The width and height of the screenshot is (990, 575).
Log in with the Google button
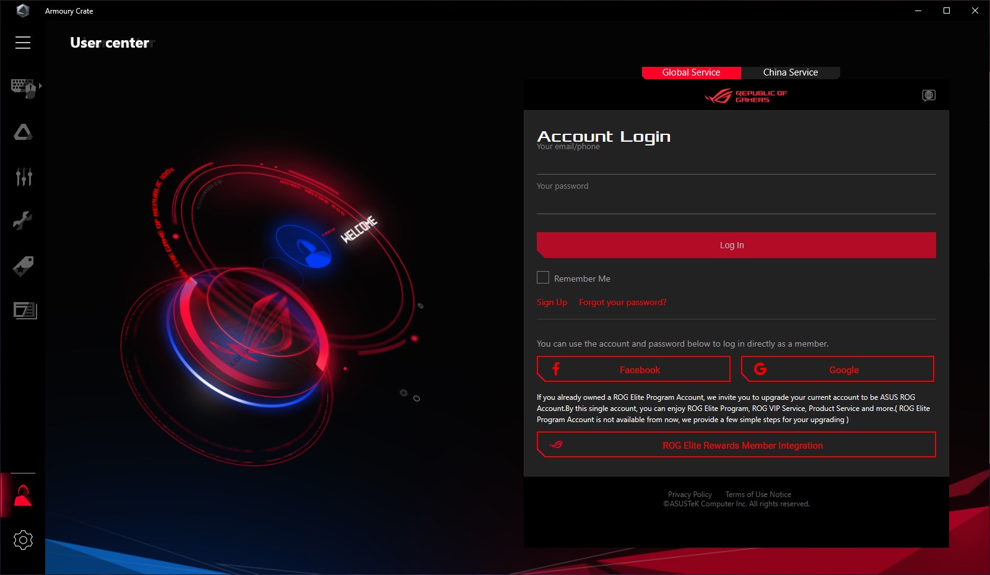click(838, 370)
